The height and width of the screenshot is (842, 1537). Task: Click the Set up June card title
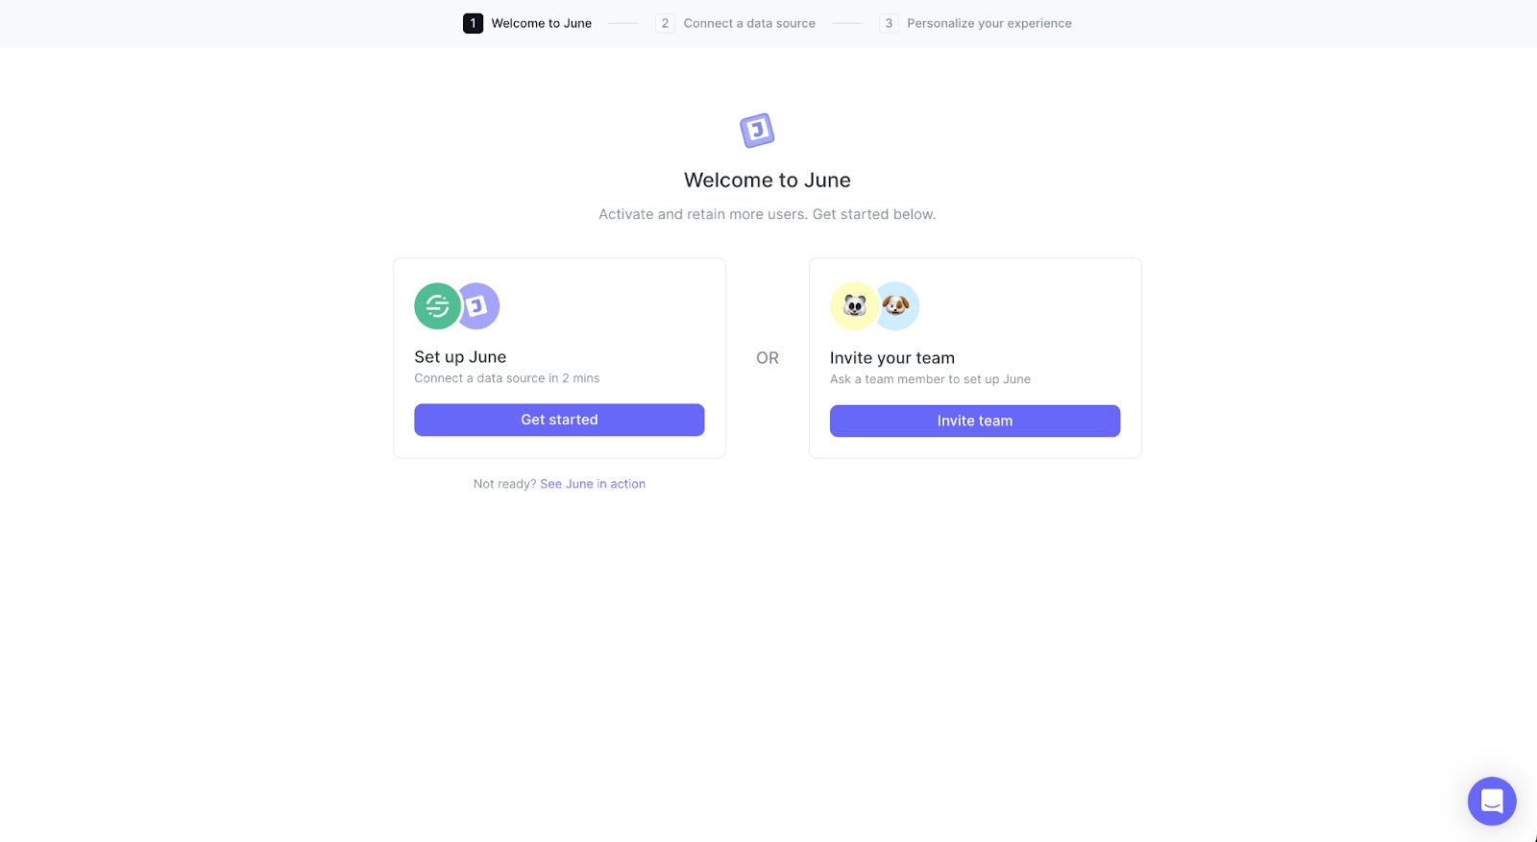[x=460, y=357]
